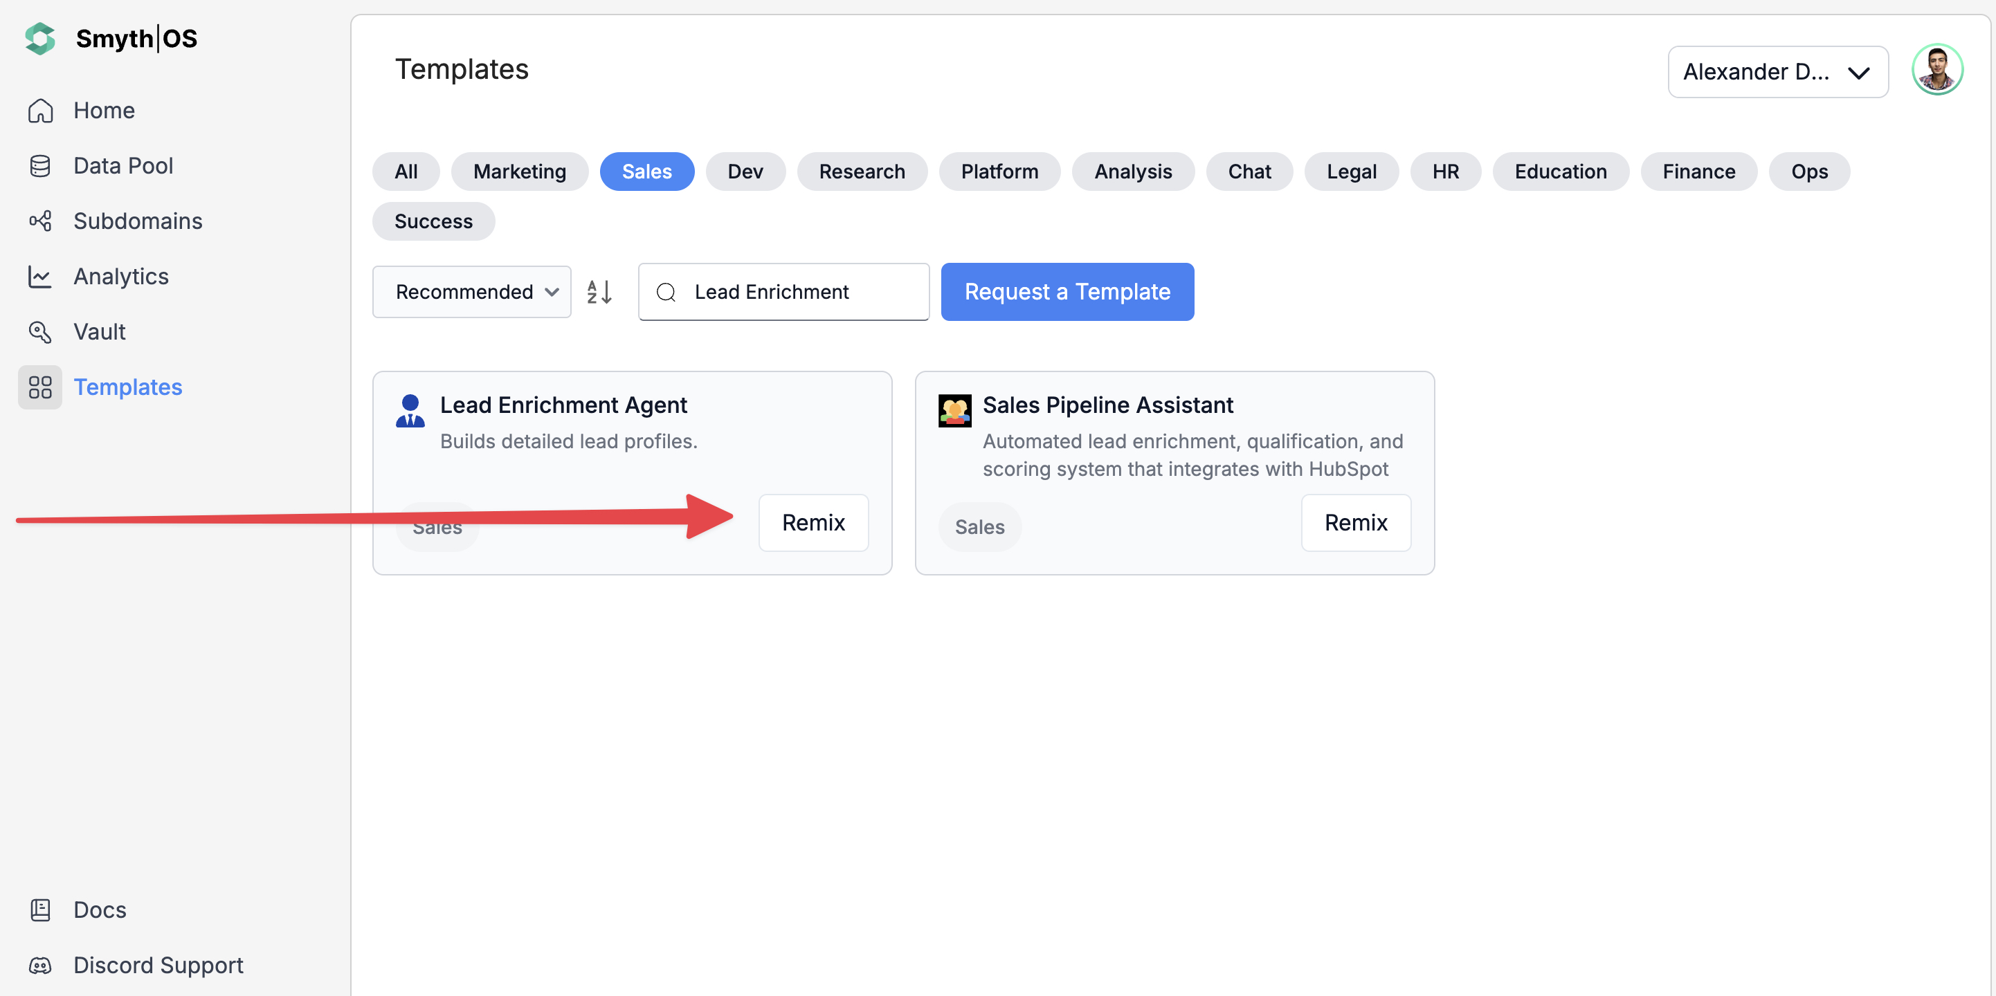The image size is (1996, 996).
Task: Select the Marketing category filter
Action: 519,171
